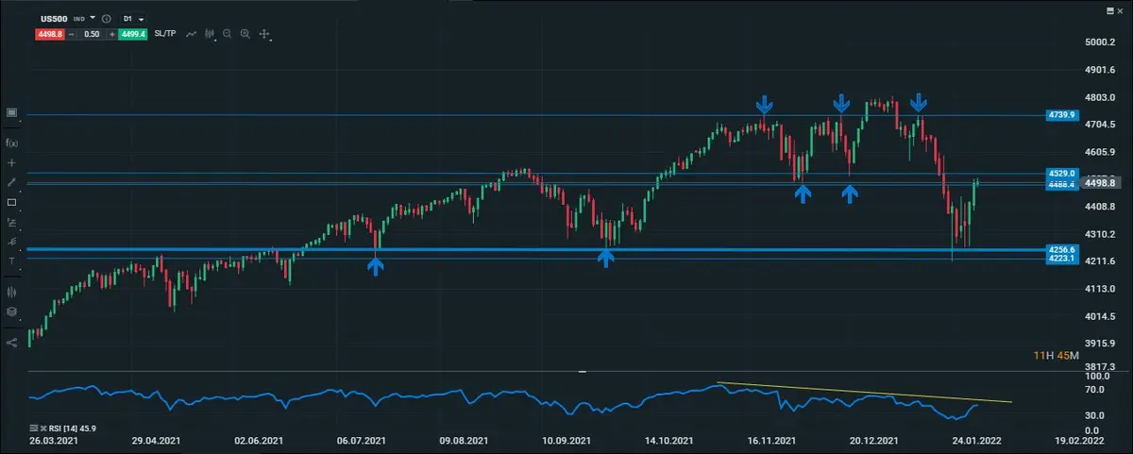Image resolution: width=1133 pixels, height=454 pixels.
Task: Open the f(x) indicators tool
Action: pyautogui.click(x=11, y=143)
